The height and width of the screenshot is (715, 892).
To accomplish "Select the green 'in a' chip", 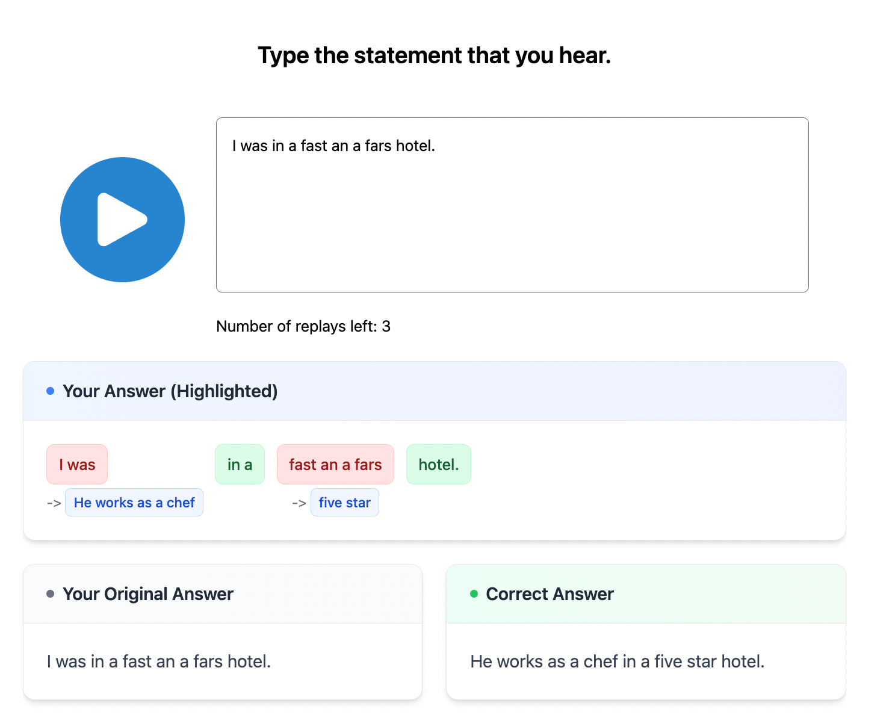I will (240, 465).
